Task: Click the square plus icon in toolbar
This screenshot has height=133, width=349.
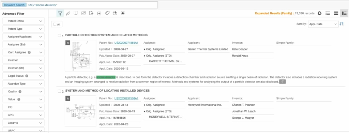Action: pos(99,13)
